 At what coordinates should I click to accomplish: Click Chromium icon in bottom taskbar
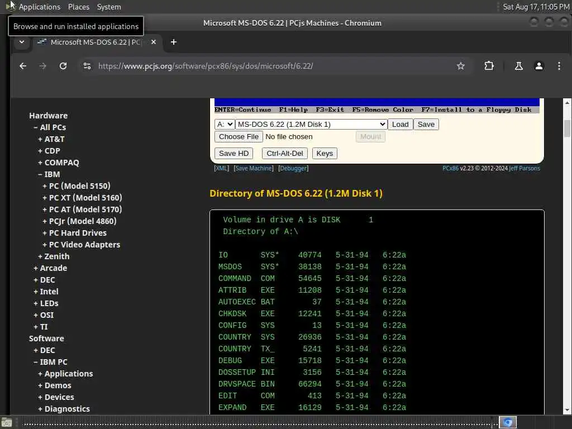[508, 422]
